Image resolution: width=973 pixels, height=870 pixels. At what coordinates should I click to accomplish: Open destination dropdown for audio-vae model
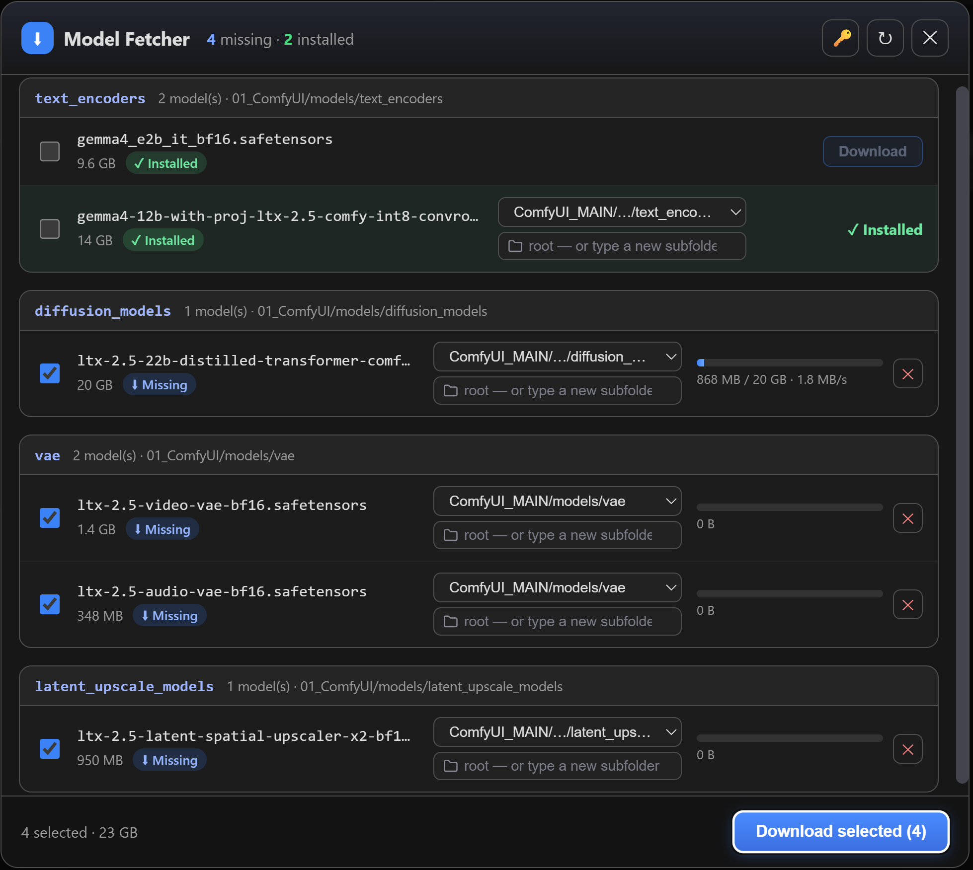point(557,587)
